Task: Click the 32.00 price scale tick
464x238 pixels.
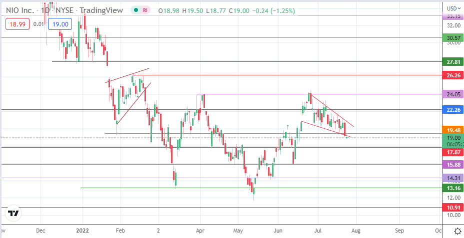Action: tap(453, 25)
